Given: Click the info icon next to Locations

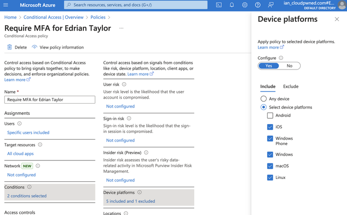Looking at the screenshot, I should pos(126,213).
